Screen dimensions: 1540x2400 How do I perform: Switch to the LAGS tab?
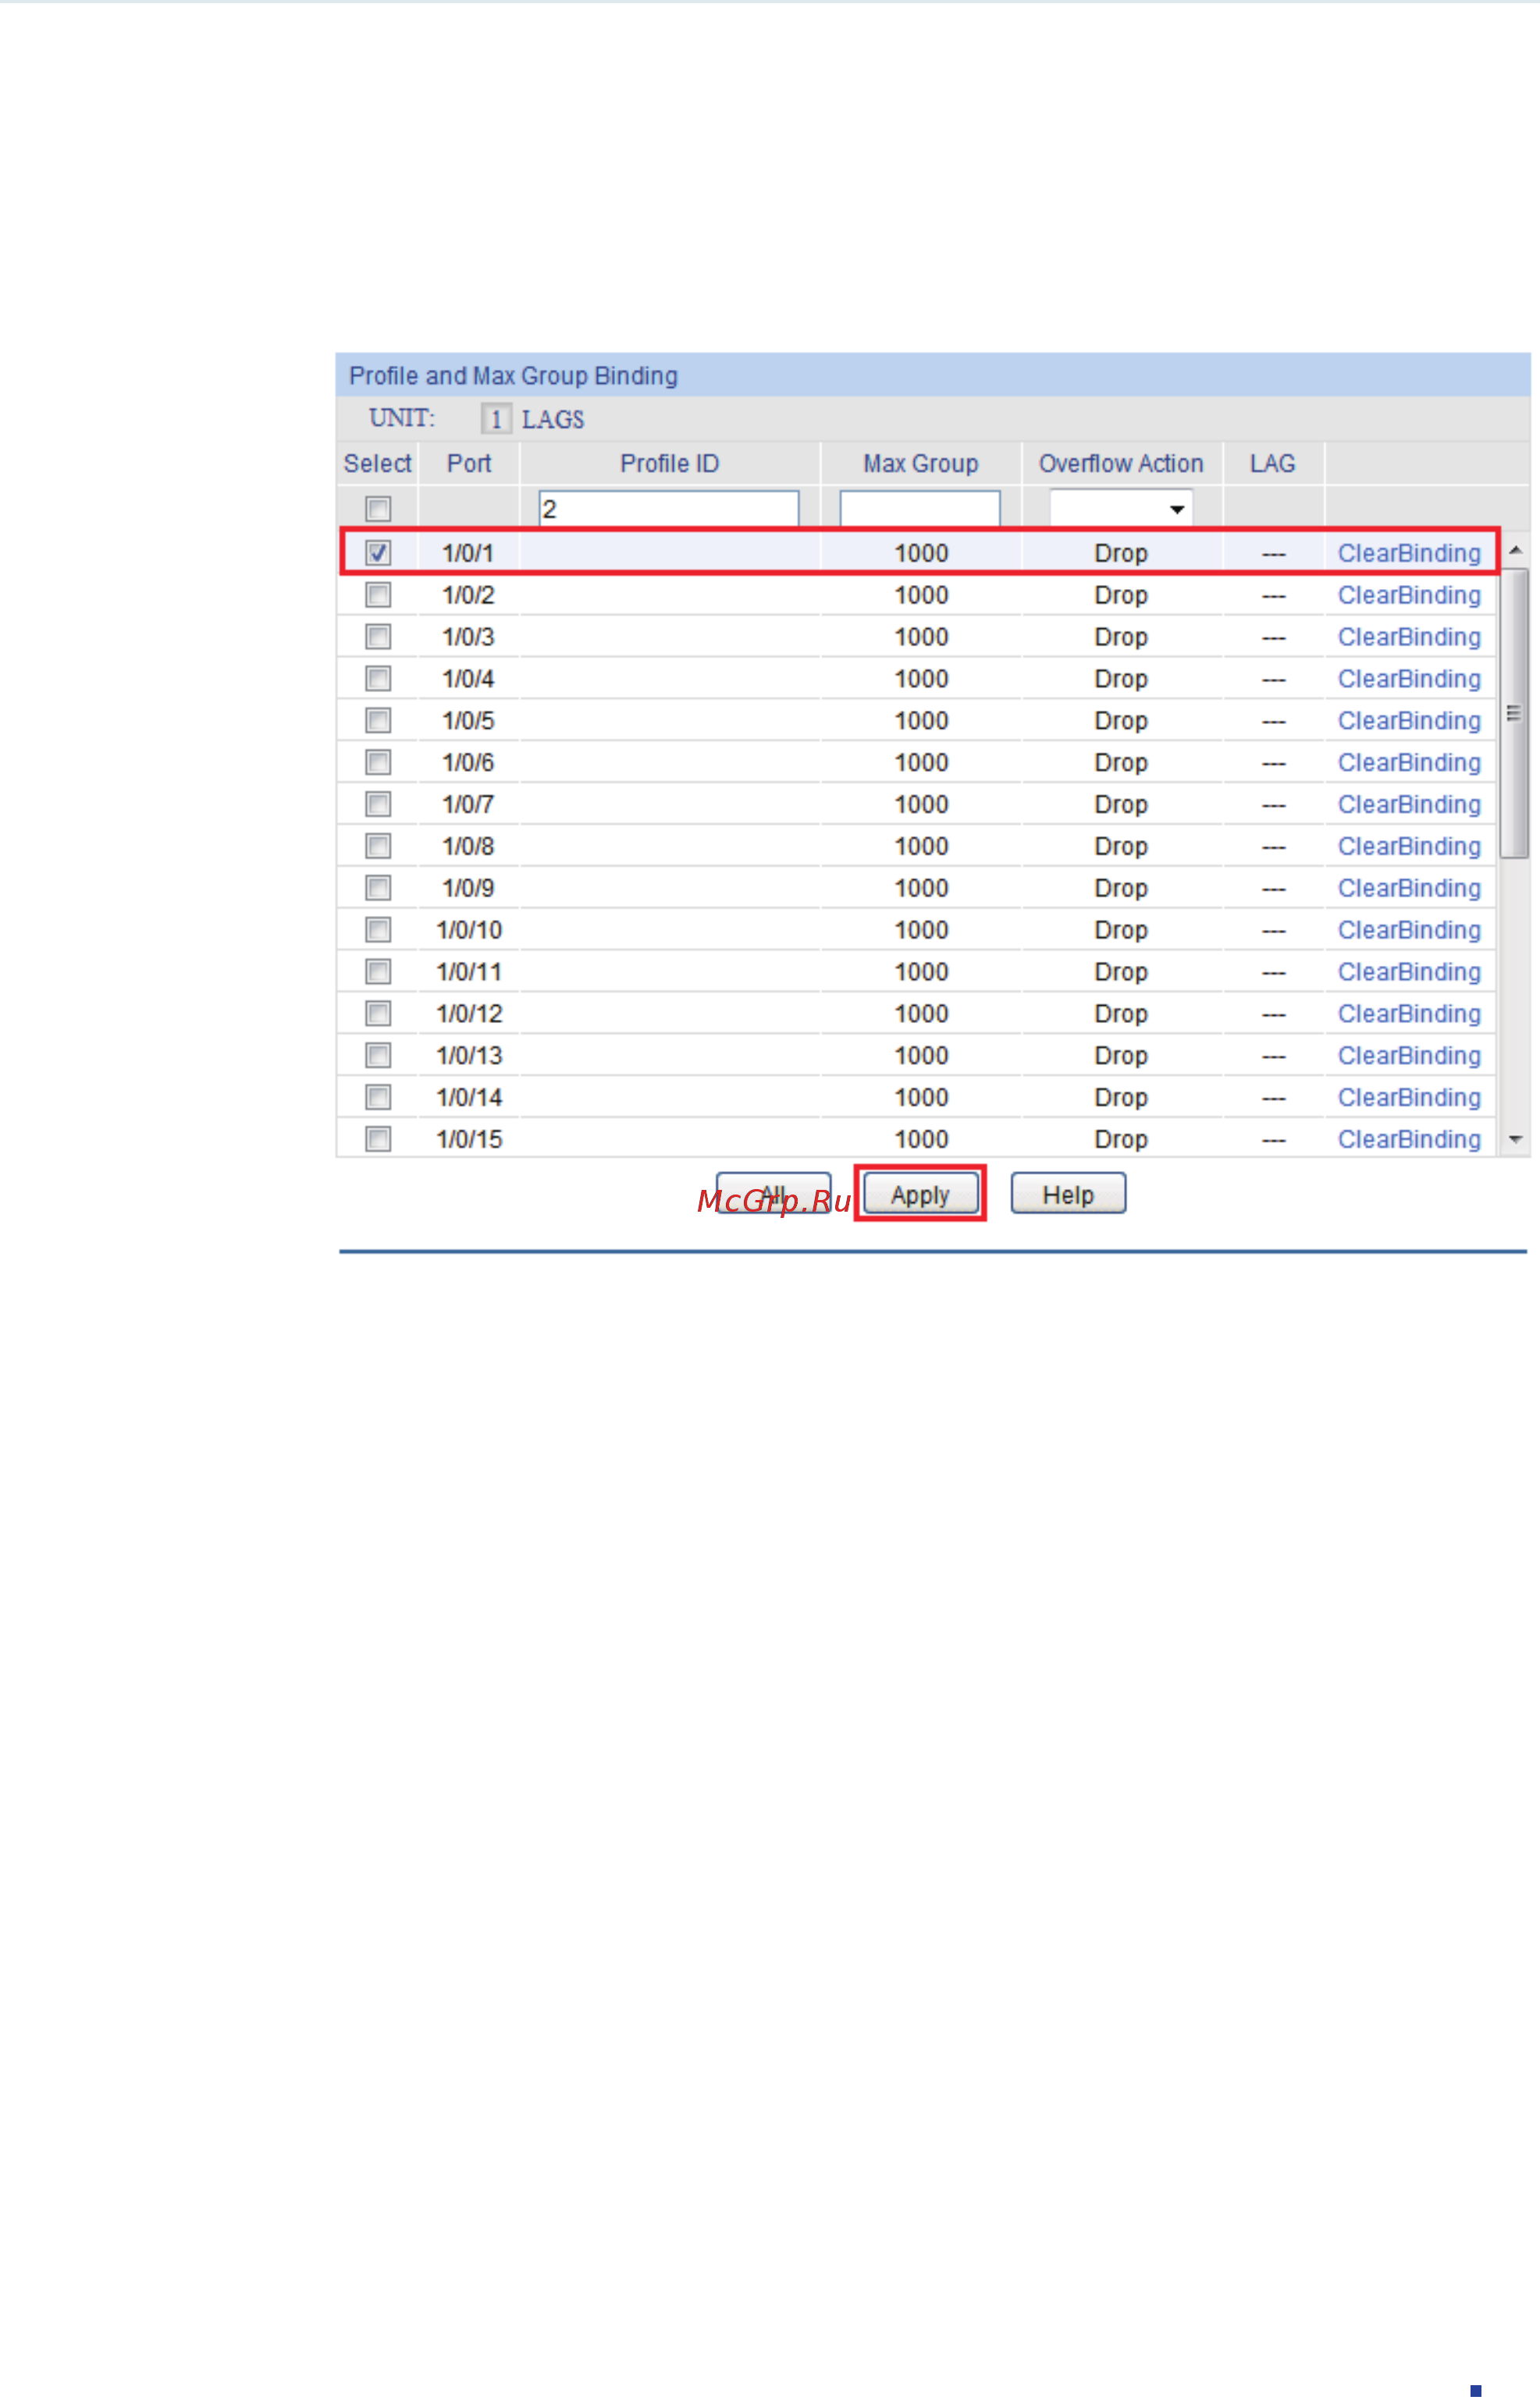[553, 420]
